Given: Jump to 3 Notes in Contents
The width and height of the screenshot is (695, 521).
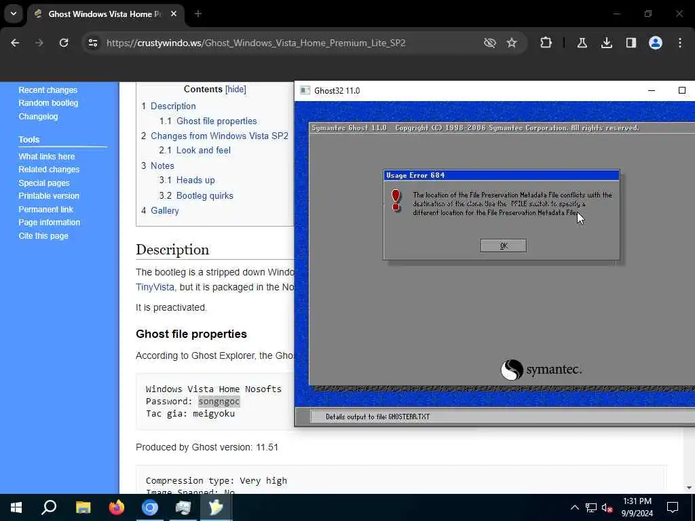Looking at the screenshot, I should click(157, 166).
